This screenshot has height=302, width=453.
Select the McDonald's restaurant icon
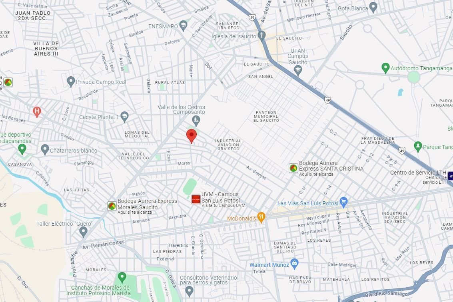(x=261, y=217)
